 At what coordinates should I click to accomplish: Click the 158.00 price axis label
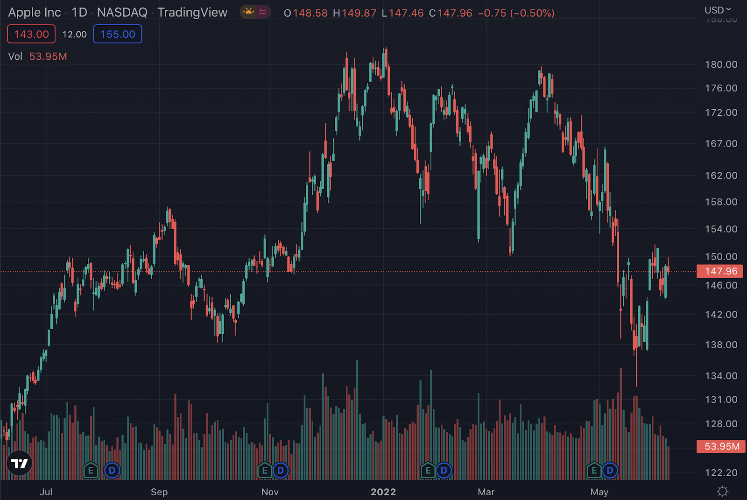point(721,202)
